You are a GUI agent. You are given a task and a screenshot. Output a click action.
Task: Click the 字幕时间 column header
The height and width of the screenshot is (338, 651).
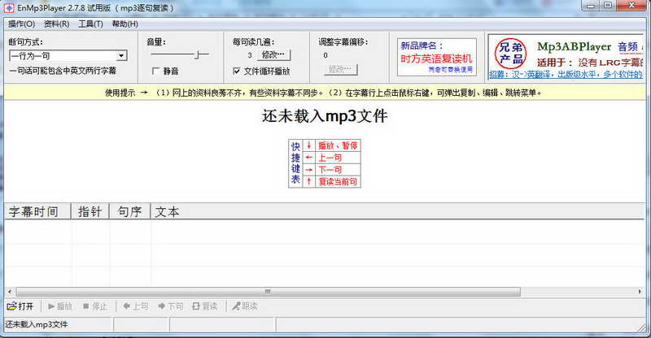(37, 211)
